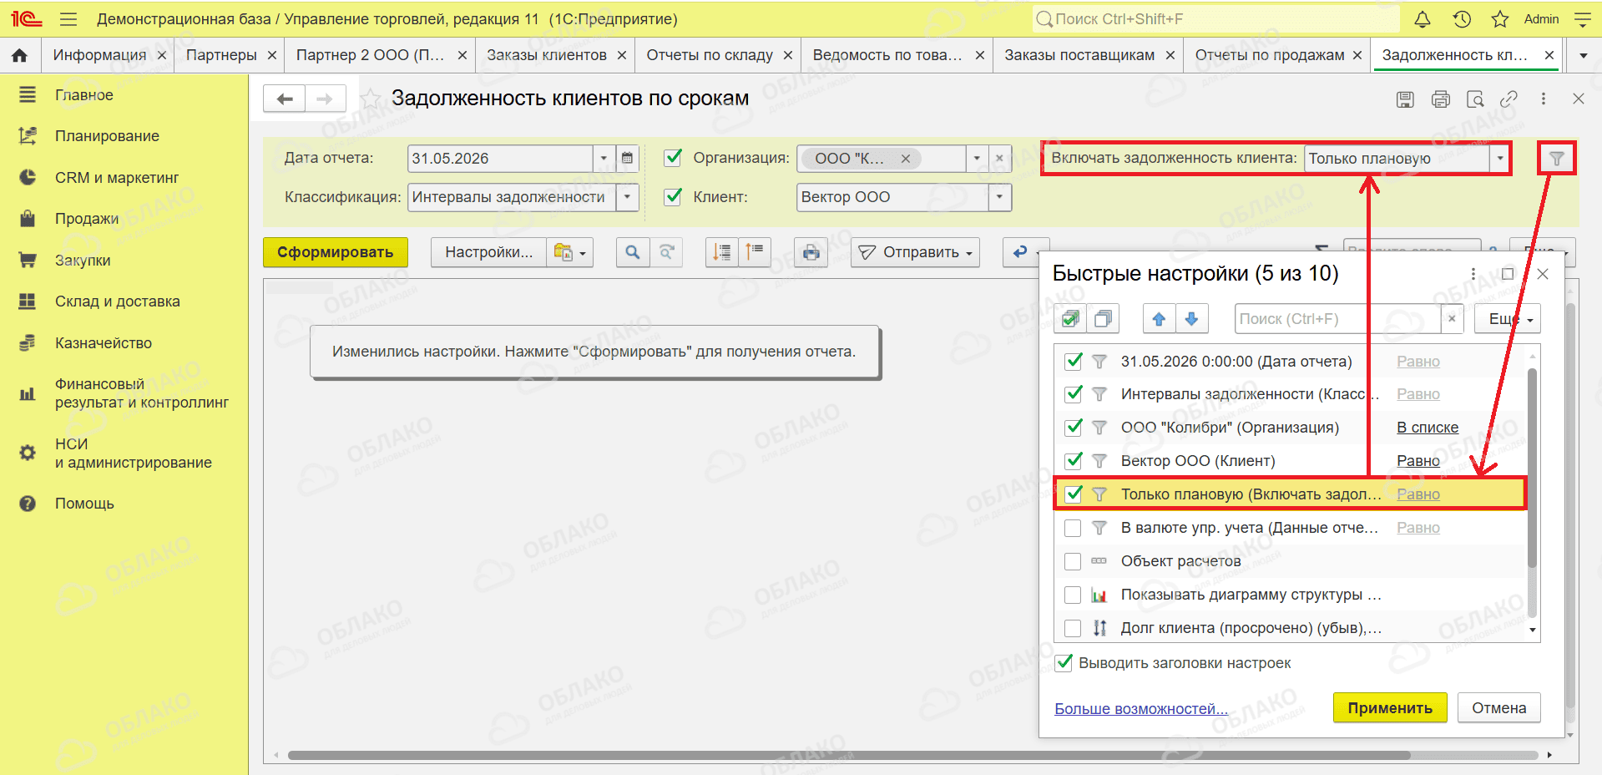Open the Казначейство section in sidebar

(104, 343)
